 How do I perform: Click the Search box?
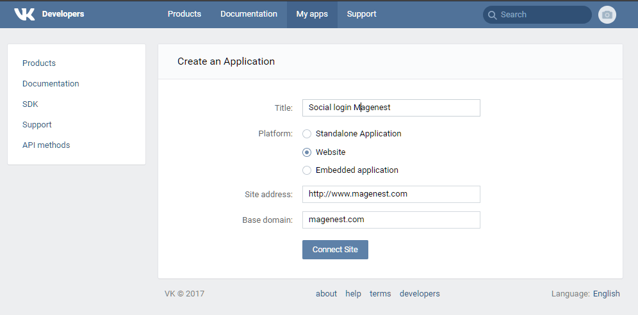[x=537, y=15]
